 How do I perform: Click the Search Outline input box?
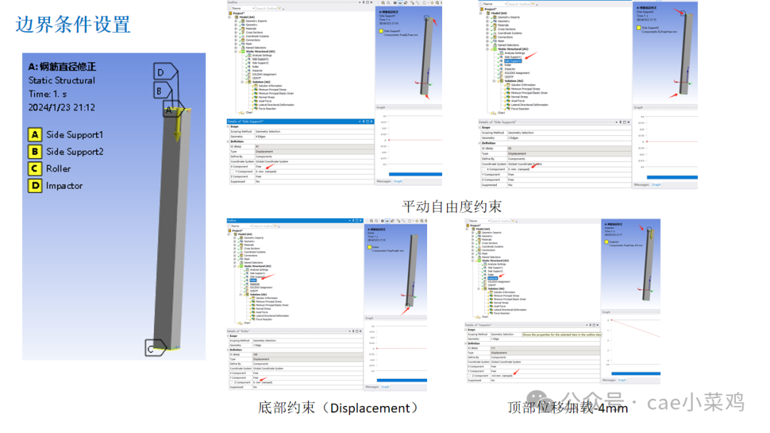point(265,9)
